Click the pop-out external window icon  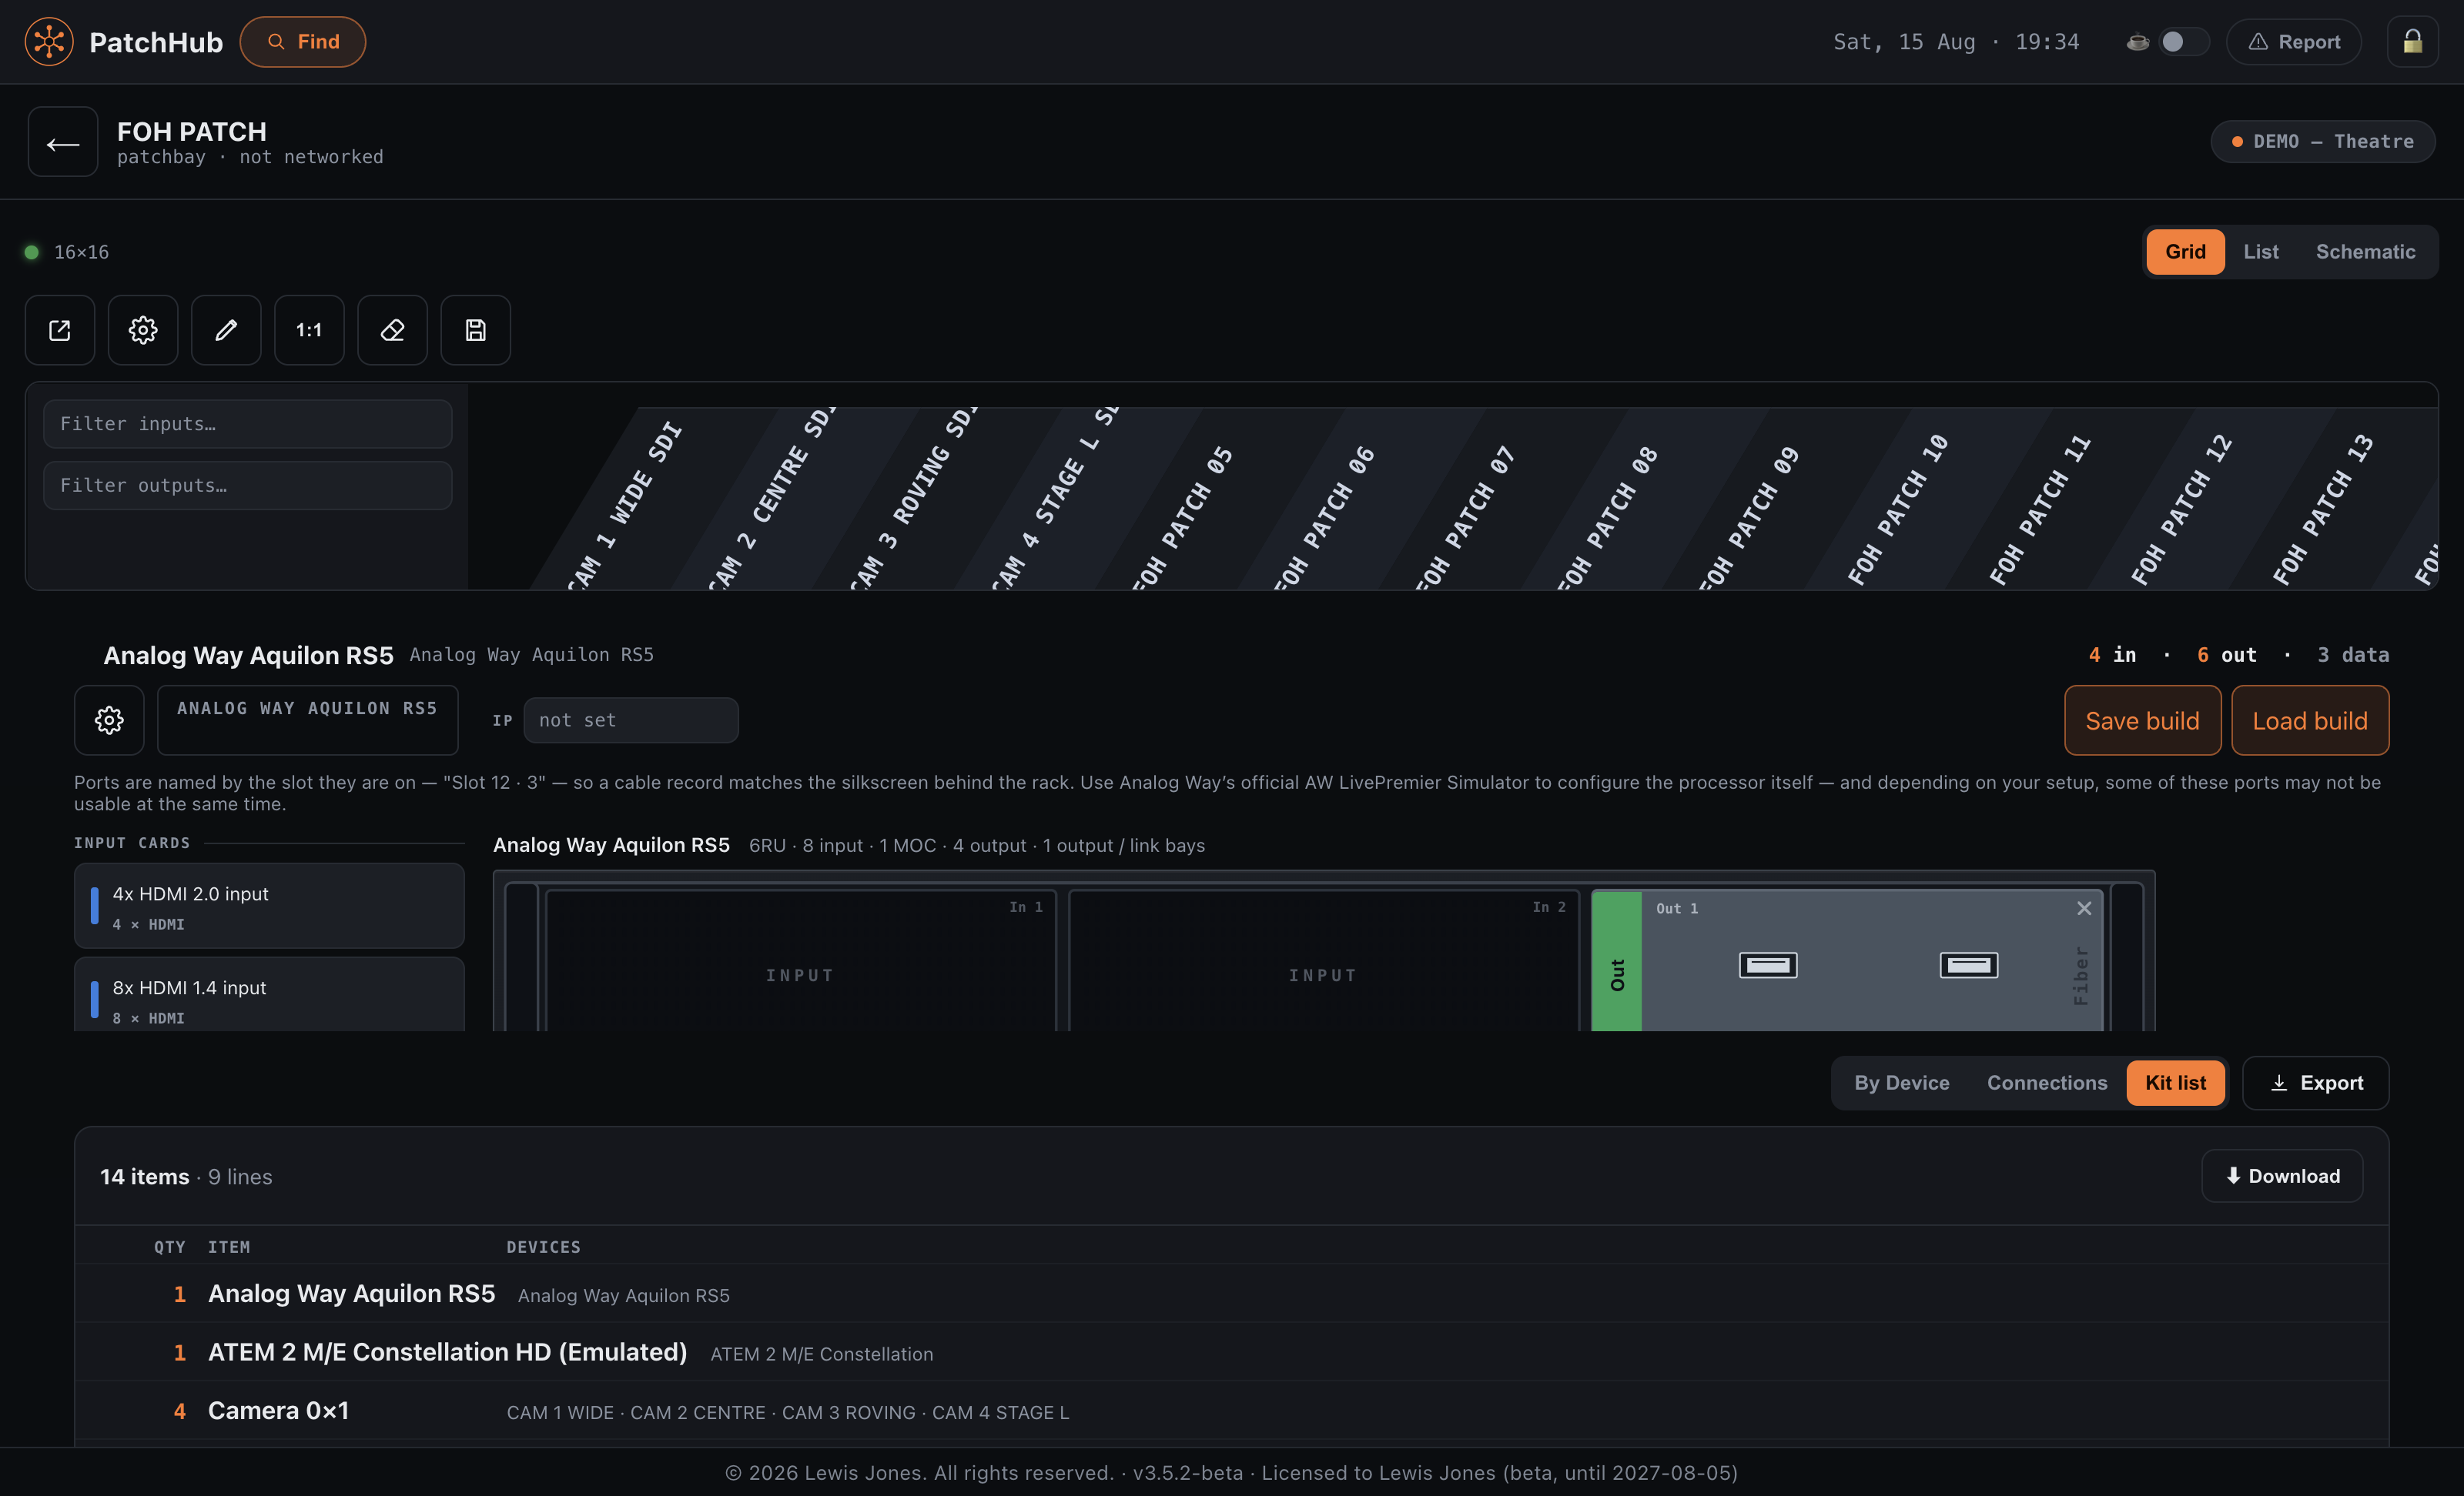click(60, 330)
